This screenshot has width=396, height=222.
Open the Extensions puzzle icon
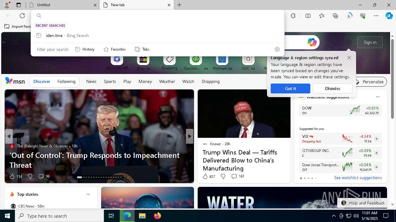tap(293, 16)
